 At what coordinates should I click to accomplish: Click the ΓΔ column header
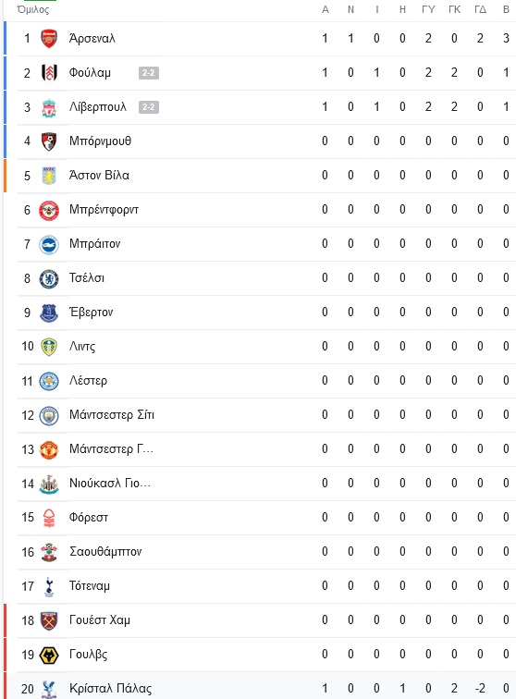480,9
